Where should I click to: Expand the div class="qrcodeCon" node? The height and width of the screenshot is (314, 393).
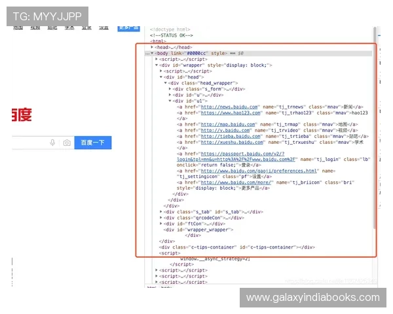(x=161, y=218)
